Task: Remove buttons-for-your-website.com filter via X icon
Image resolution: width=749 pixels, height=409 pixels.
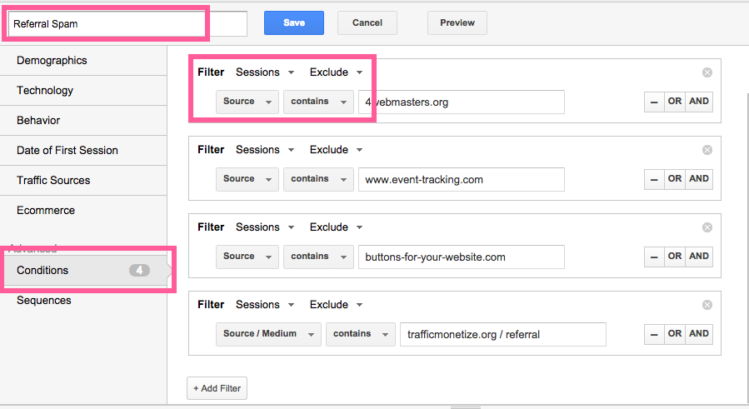Action: point(707,227)
